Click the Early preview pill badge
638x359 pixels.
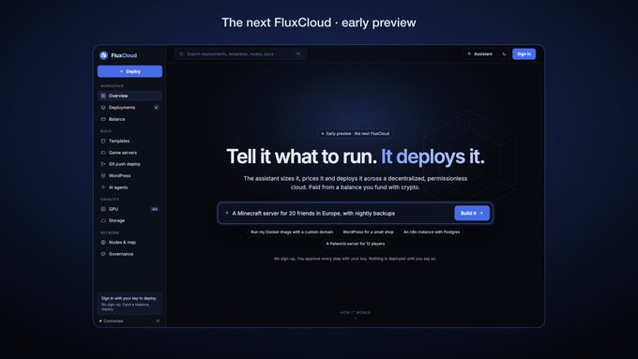point(356,133)
